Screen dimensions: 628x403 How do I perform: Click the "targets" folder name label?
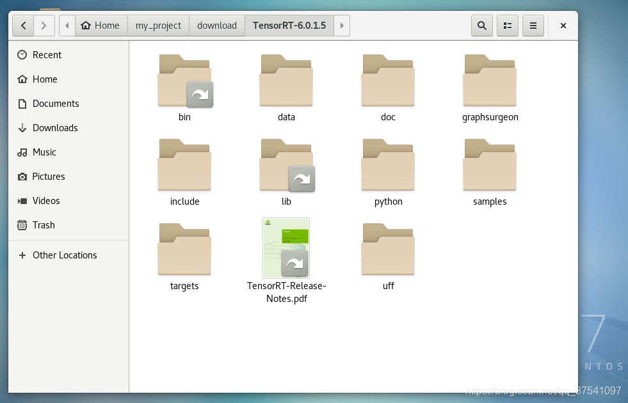pos(184,286)
